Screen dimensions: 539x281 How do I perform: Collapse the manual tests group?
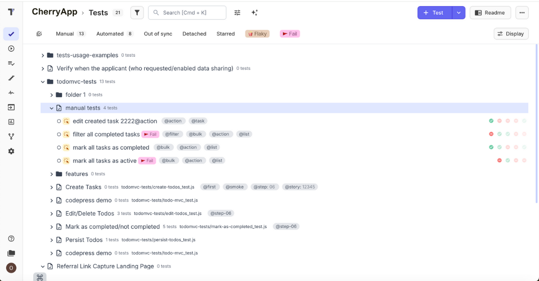pos(52,108)
